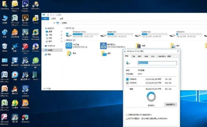
Task: Click the gray free-space color swatch
Action: click(x=127, y=83)
